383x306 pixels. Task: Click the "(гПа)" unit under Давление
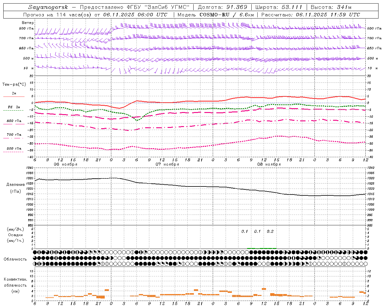pyautogui.click(x=16, y=192)
